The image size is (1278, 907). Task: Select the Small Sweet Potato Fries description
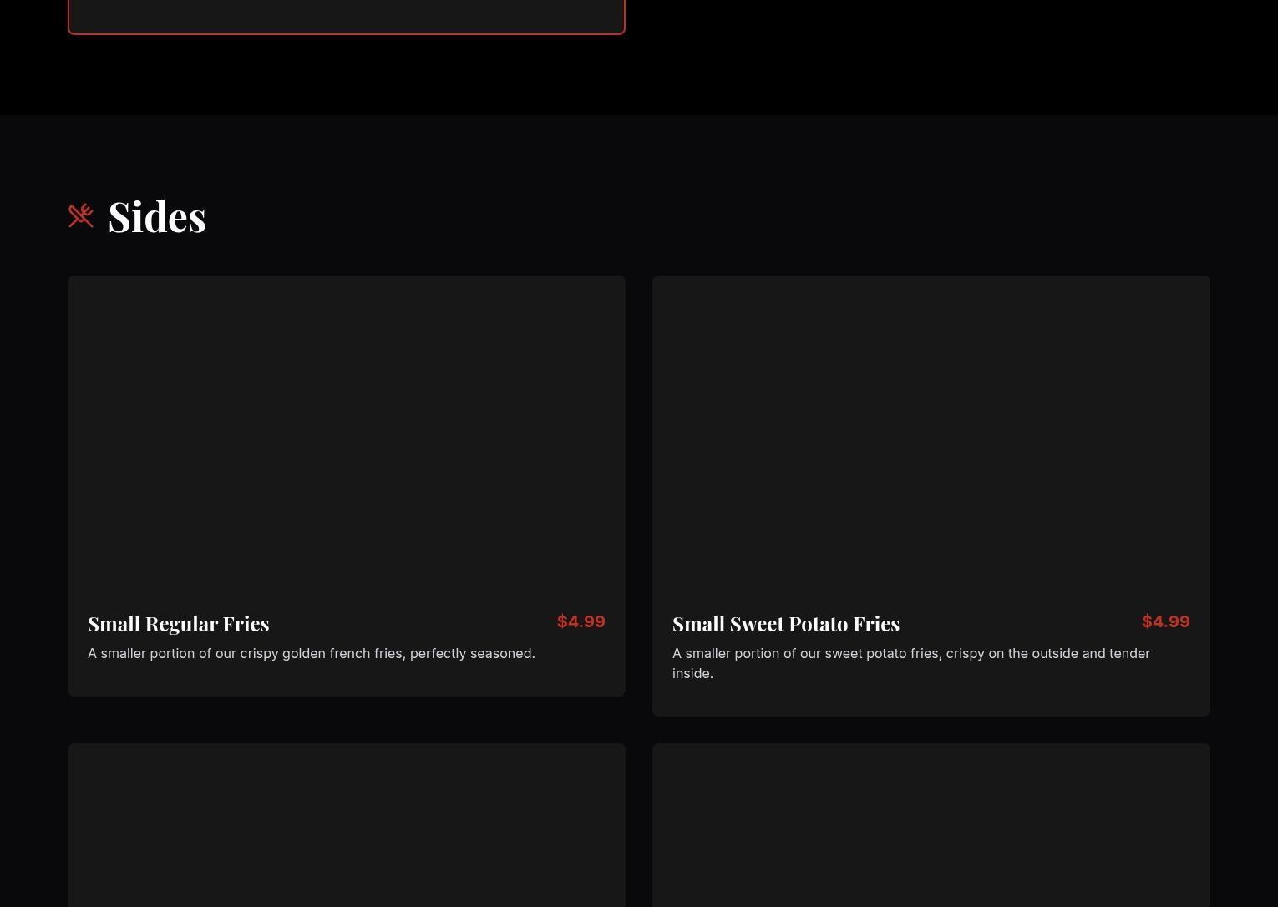pyautogui.click(x=911, y=663)
